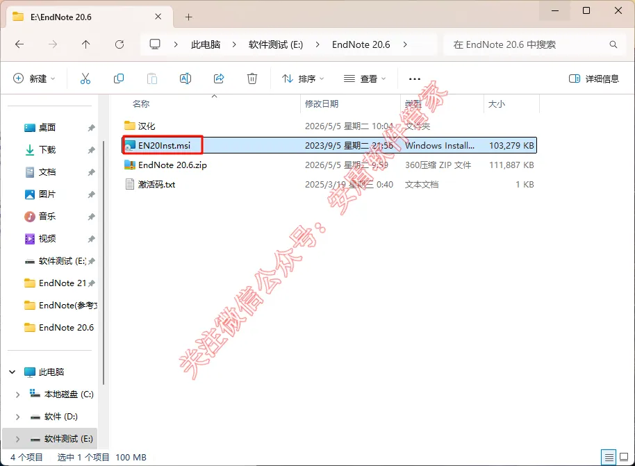
Task: Click the Paste clipboard icon
Action: (152, 78)
